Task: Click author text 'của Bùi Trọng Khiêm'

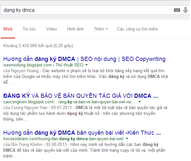Action: pos(23,144)
